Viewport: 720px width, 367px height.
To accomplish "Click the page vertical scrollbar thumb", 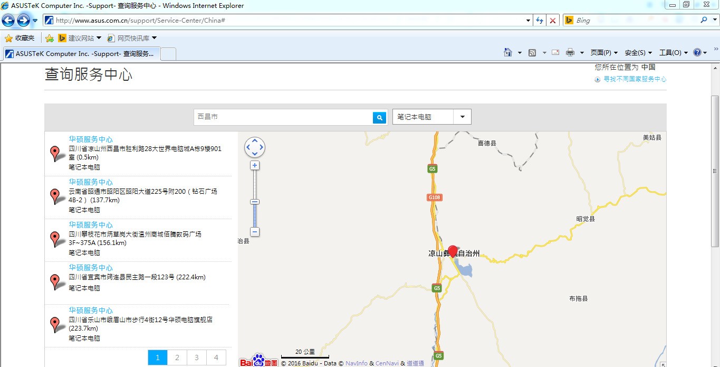I will coord(715,171).
